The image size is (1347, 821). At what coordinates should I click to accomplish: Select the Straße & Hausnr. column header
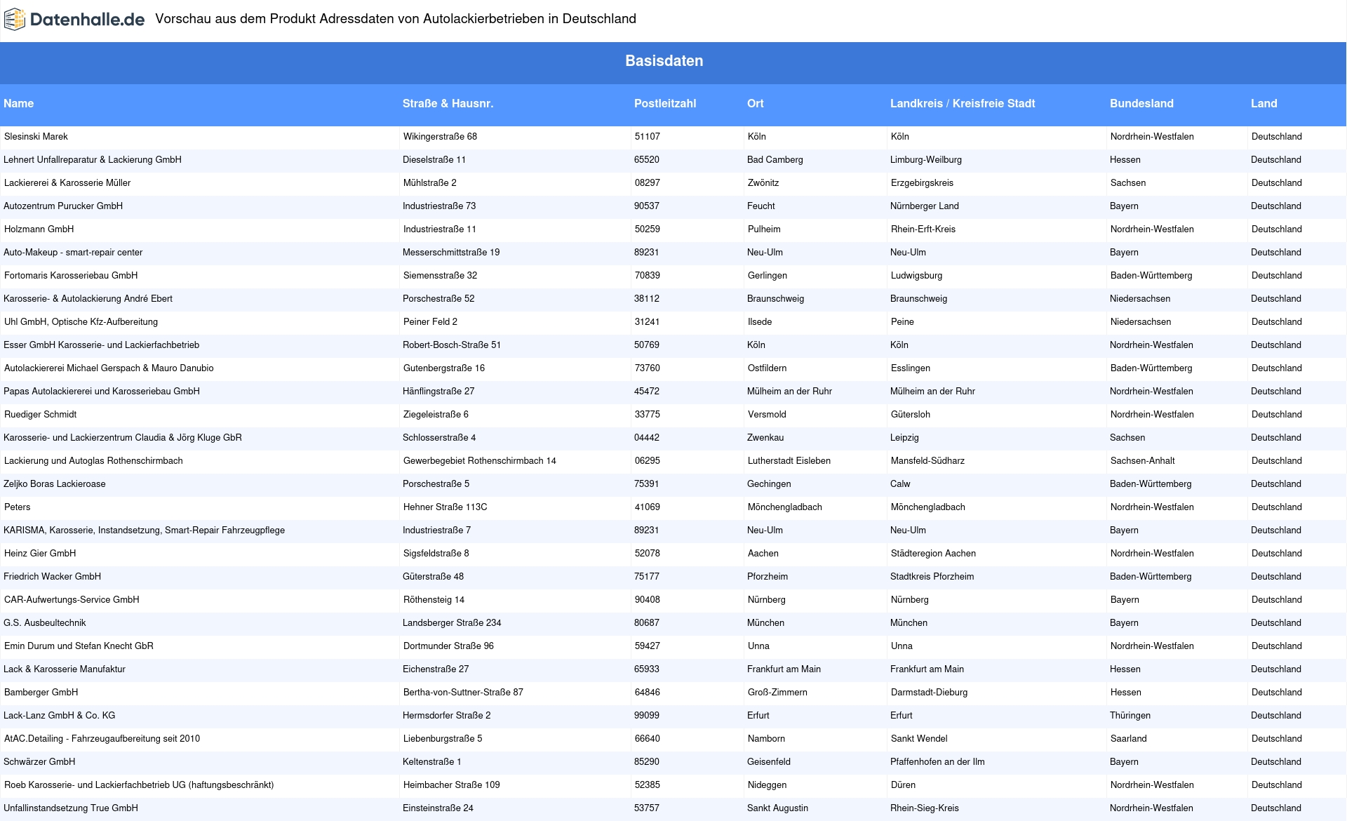(448, 104)
